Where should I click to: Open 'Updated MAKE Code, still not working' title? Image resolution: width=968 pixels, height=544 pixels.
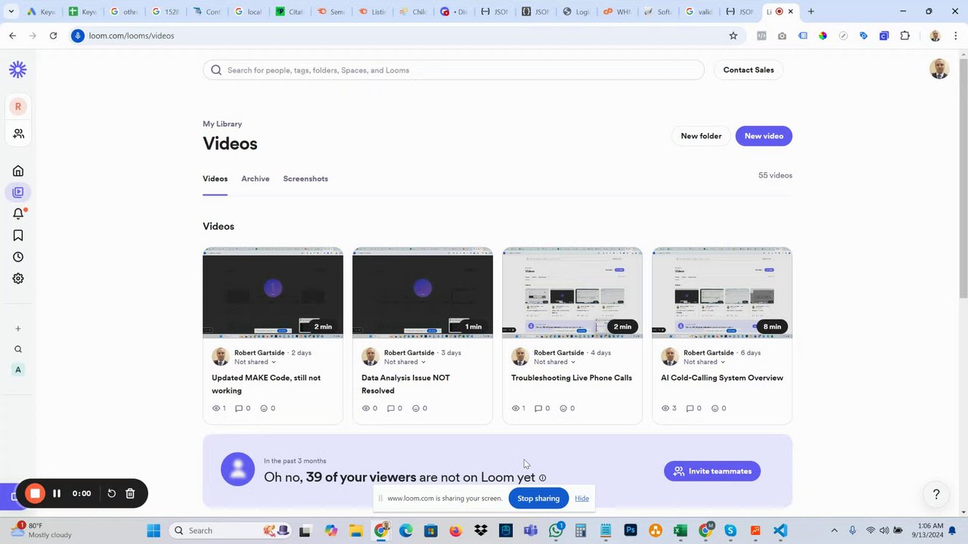click(x=266, y=384)
